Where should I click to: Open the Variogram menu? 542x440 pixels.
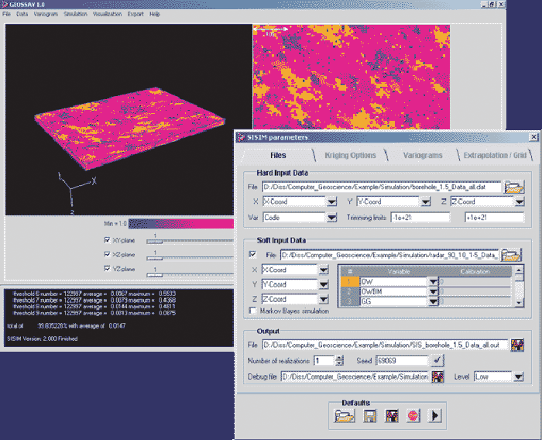[x=46, y=14]
